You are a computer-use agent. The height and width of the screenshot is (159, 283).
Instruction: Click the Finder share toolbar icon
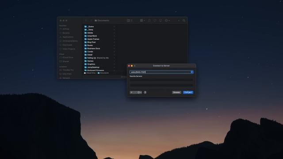click(149, 21)
